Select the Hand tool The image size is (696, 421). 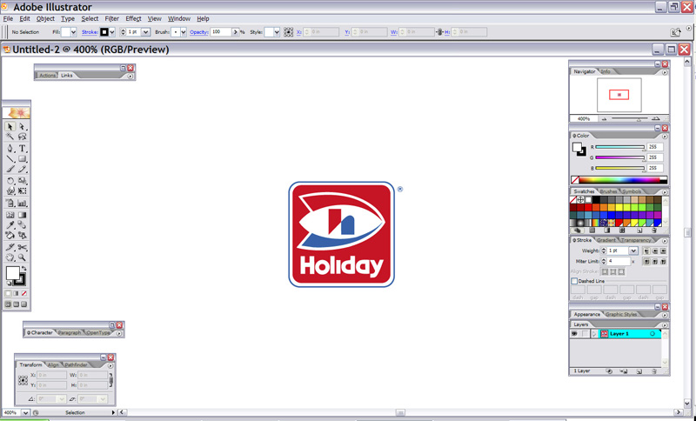click(10, 257)
